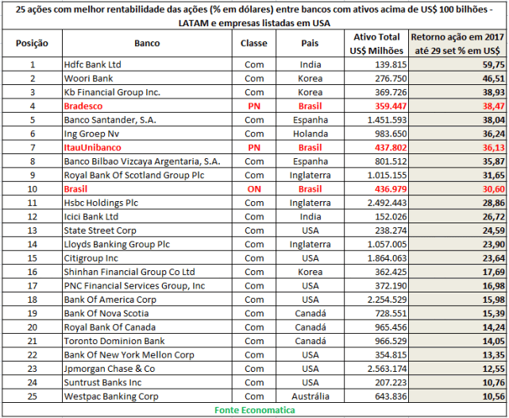Select 'Royal Bank Of Scotland Group Plc'
This screenshot has width=509, height=418.
147,175
